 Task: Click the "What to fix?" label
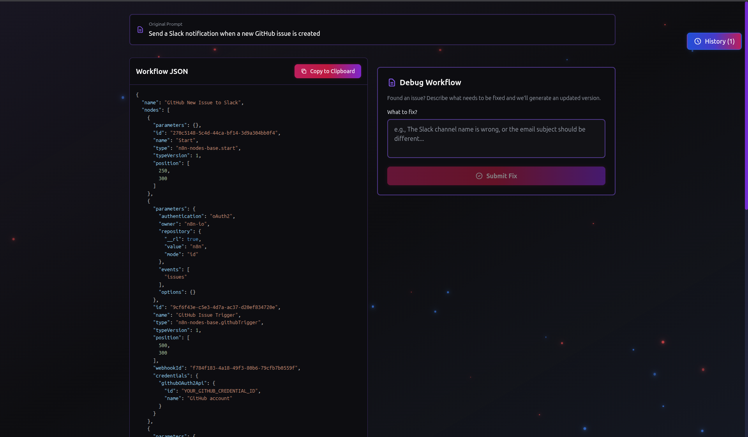click(x=402, y=112)
